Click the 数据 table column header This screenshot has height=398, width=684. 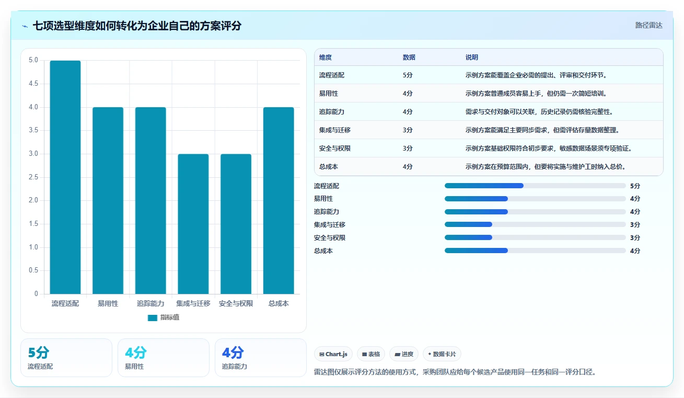coord(409,58)
